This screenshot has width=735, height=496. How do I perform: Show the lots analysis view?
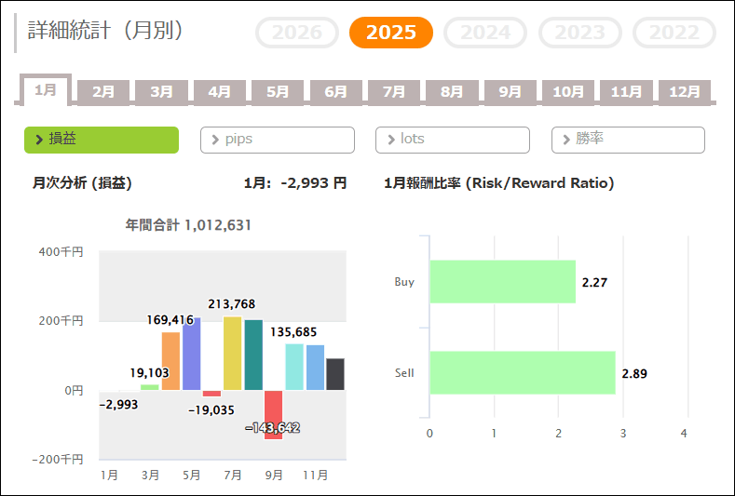click(453, 140)
